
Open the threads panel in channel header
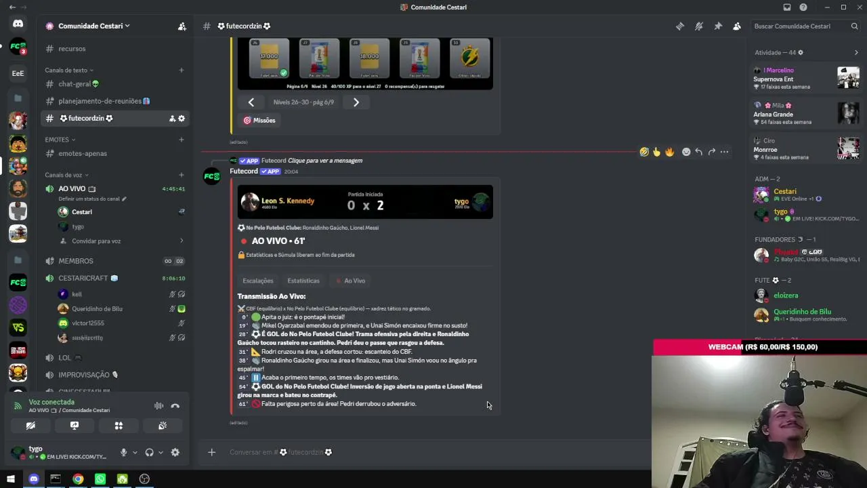point(679,26)
